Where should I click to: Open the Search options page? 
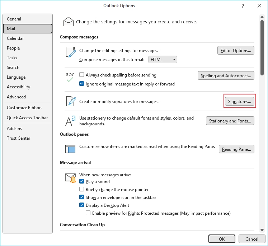(x=28, y=68)
